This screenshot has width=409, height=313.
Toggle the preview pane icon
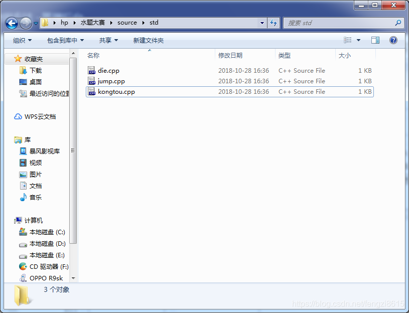coord(375,40)
